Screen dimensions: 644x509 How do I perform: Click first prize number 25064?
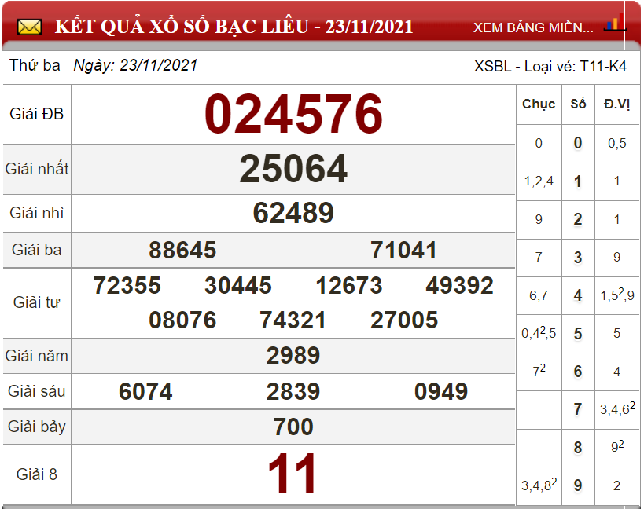click(293, 169)
